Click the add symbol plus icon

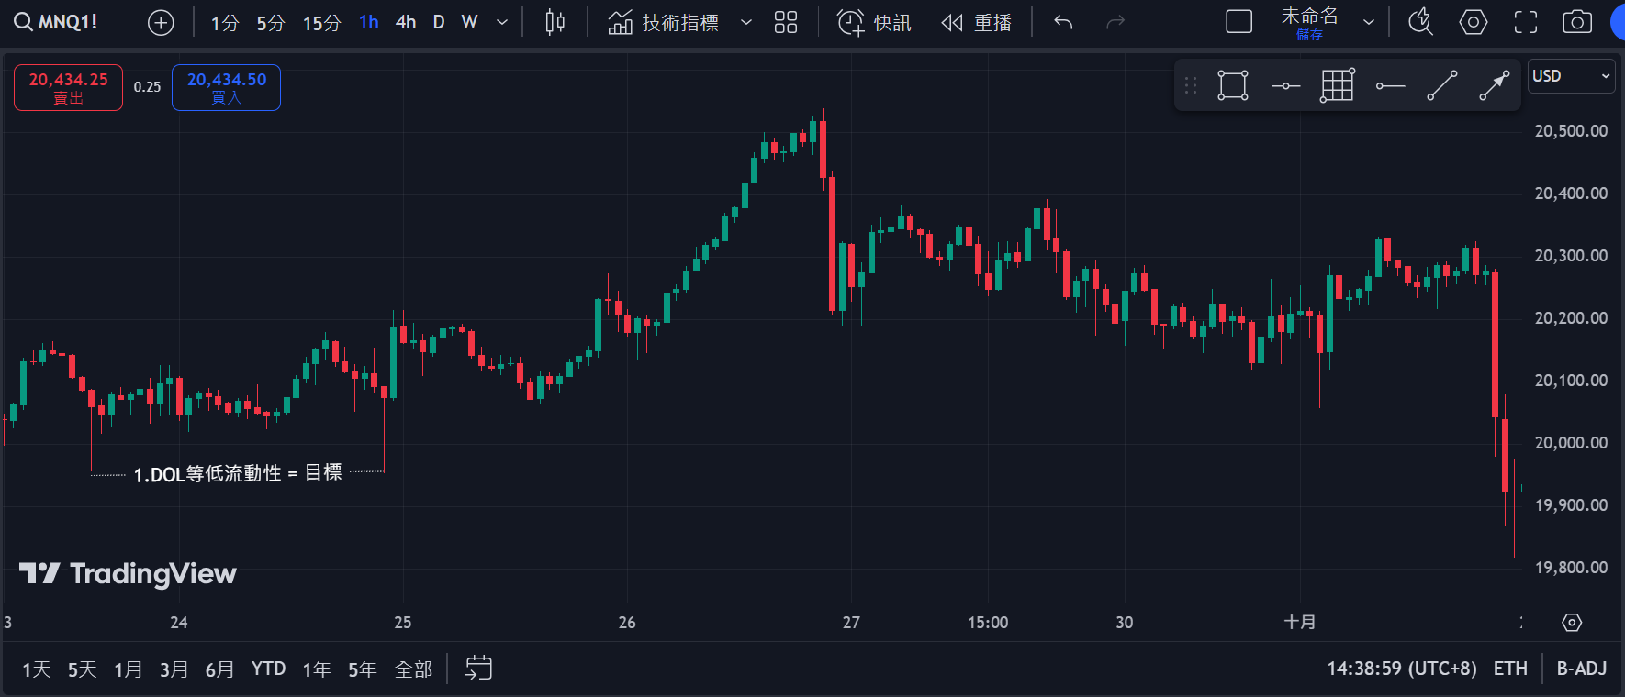click(x=161, y=23)
